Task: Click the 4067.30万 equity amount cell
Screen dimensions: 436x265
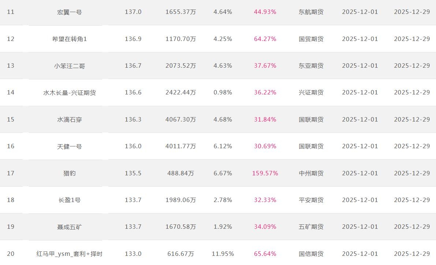Action: point(181,119)
